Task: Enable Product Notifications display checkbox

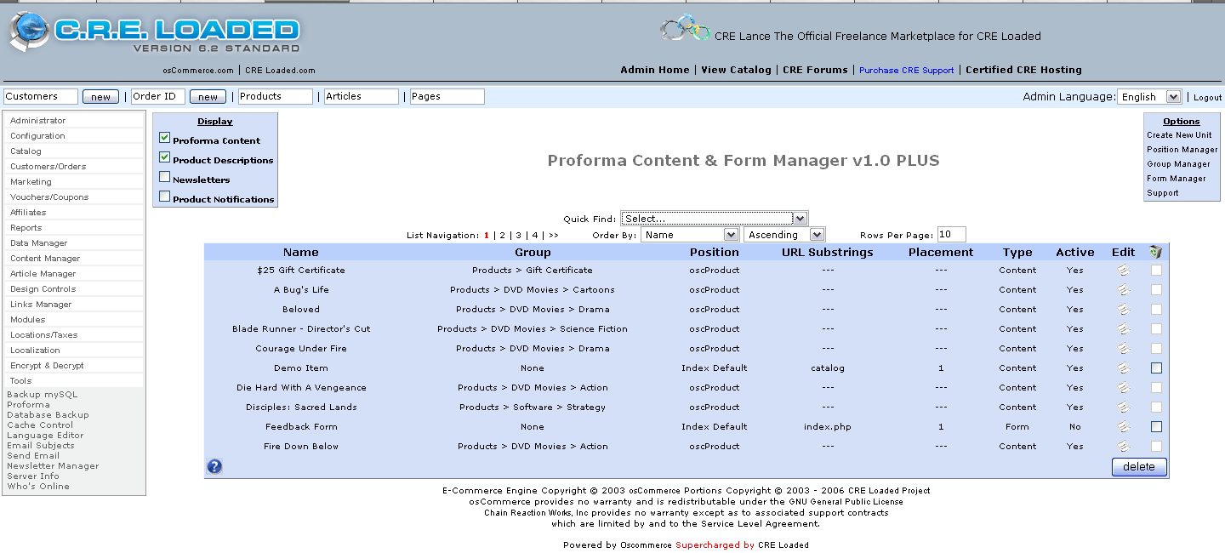Action: coord(165,196)
